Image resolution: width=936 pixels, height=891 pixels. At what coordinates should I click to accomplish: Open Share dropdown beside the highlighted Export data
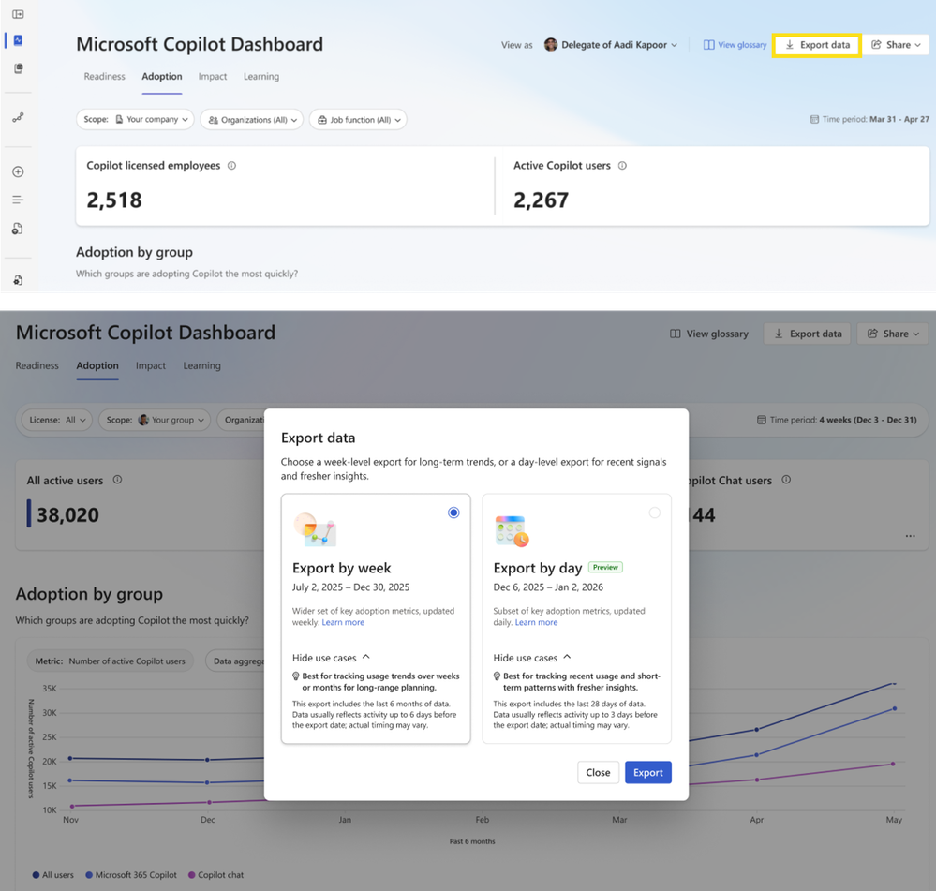click(896, 45)
